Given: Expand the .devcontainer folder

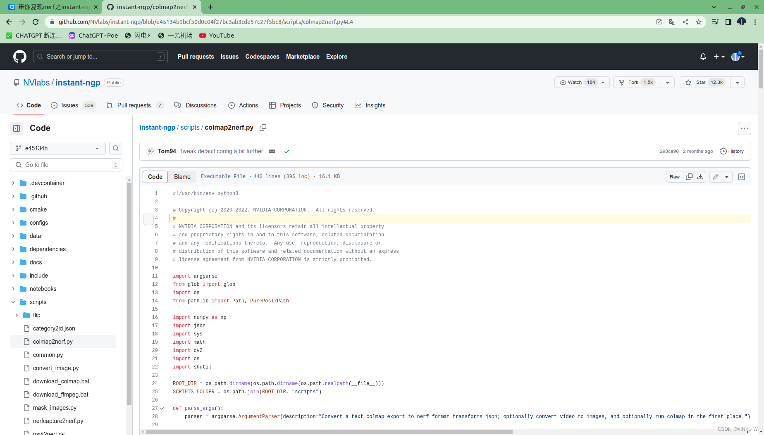Looking at the screenshot, I should pos(13,183).
